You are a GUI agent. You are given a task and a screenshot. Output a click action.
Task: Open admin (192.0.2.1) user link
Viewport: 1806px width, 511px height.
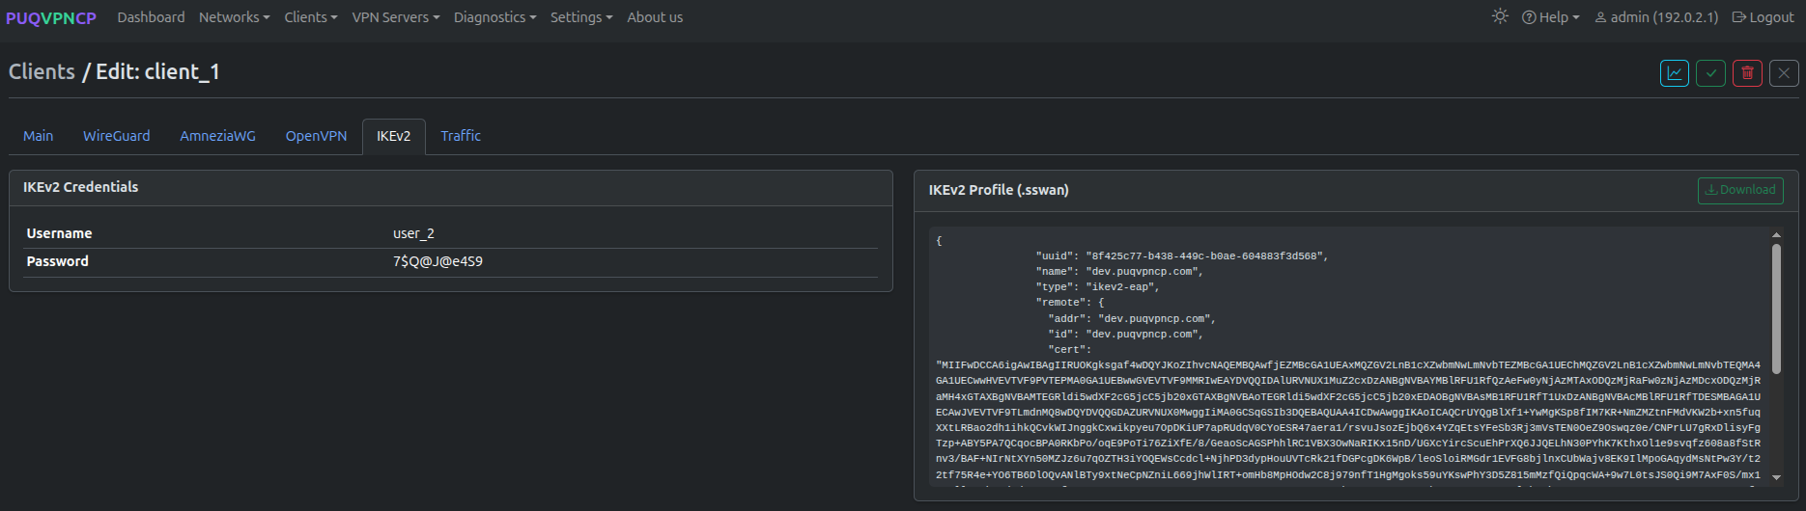point(1656,17)
